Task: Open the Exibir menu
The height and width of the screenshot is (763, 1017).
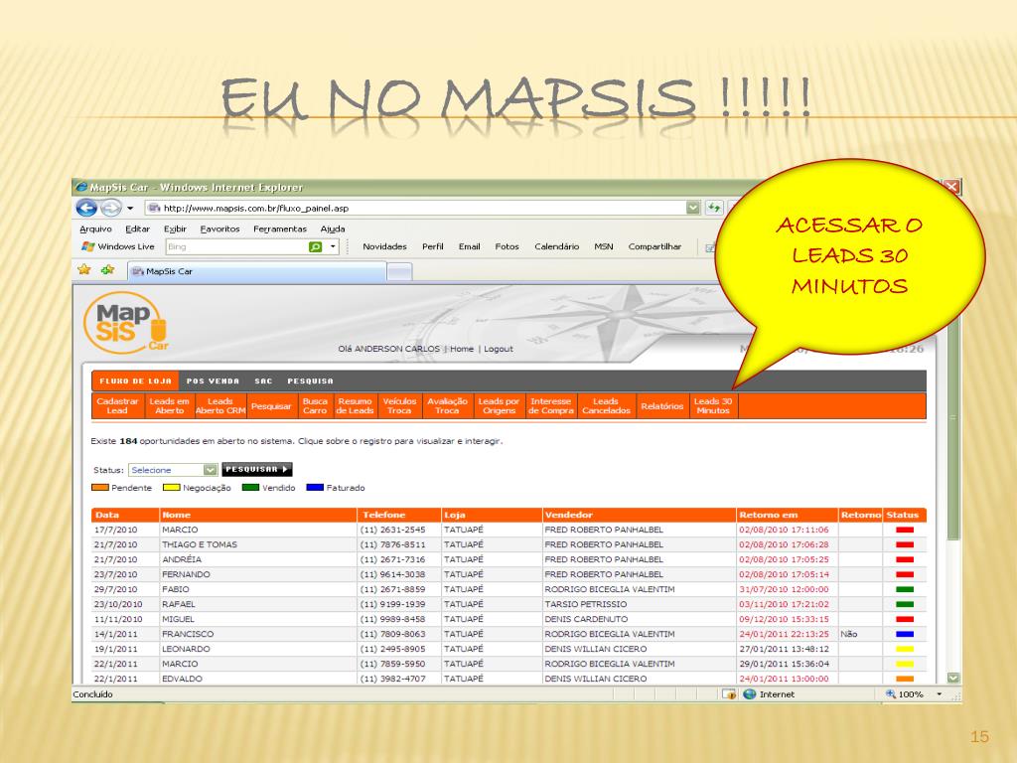Action: (175, 229)
